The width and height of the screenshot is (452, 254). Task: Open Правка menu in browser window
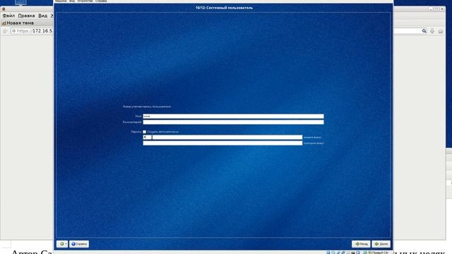click(27, 16)
